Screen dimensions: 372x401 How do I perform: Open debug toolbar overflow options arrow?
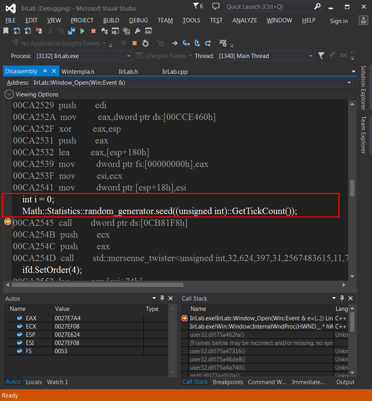point(232,45)
